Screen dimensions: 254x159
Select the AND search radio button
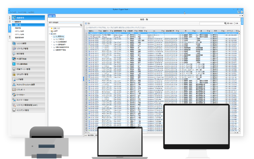point(228,24)
